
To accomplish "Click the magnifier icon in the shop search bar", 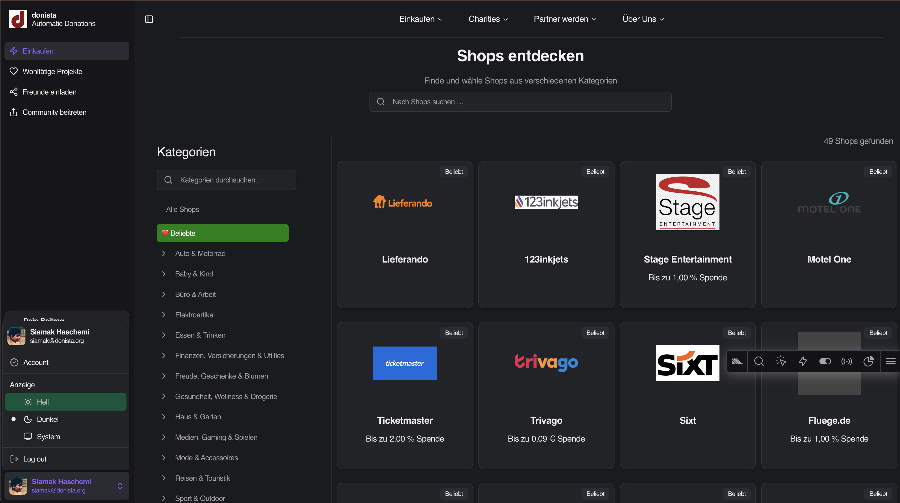I will tap(381, 102).
